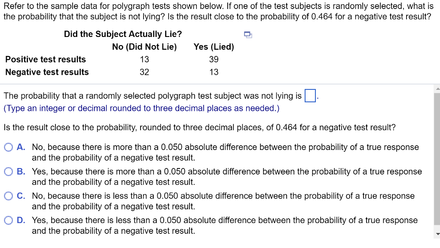440x248 pixels.
Task: Click the probability answer input box
Action: tap(310, 95)
